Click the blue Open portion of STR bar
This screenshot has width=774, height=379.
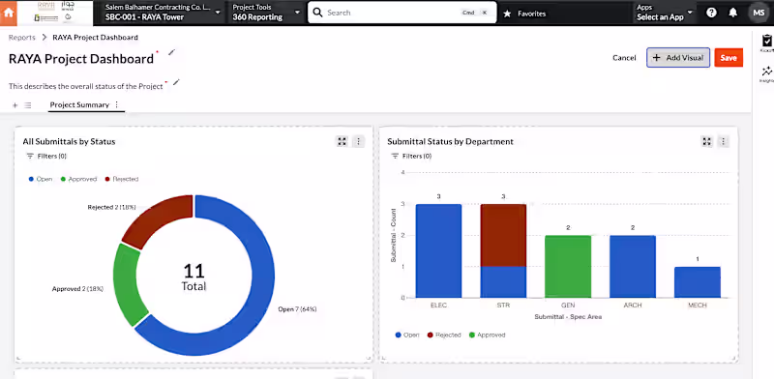(x=503, y=282)
